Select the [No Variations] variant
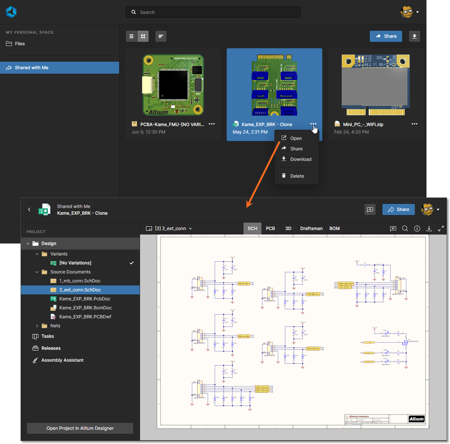The height and width of the screenshot is (444, 450). coord(80,263)
